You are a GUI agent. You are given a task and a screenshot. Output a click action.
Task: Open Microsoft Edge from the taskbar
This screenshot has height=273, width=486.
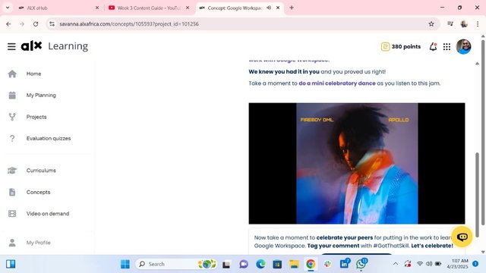point(260,264)
